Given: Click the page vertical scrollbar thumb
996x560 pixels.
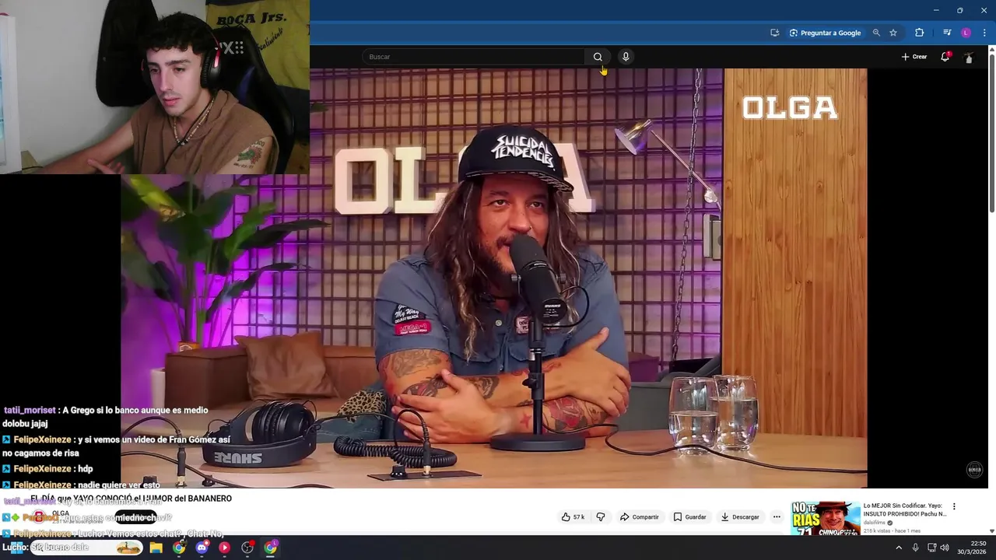Looking at the screenshot, I should (991, 132).
